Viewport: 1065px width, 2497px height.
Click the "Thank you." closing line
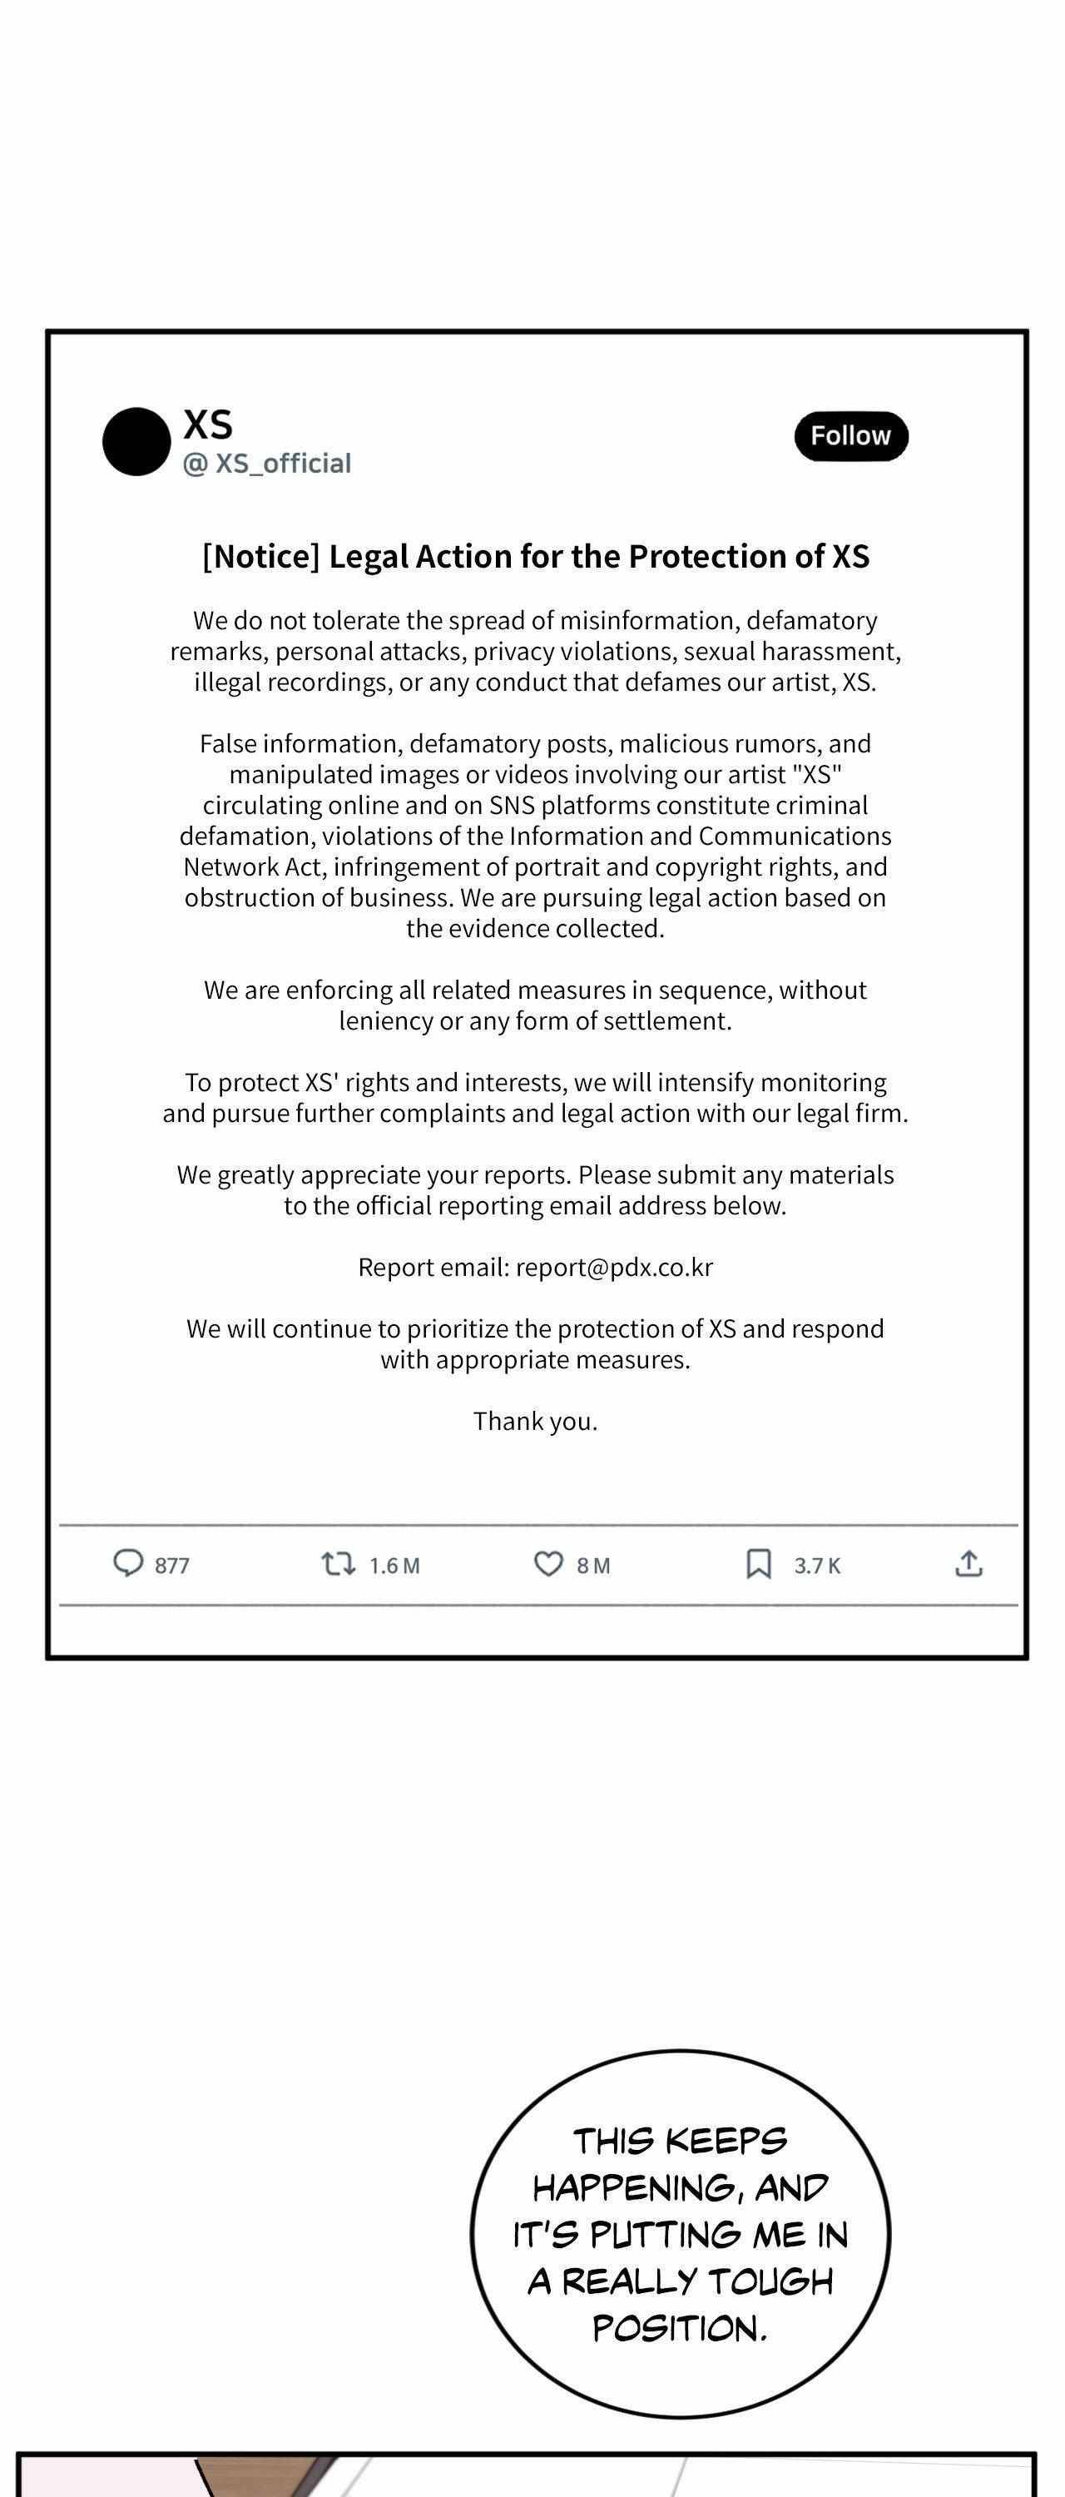pos(535,1421)
